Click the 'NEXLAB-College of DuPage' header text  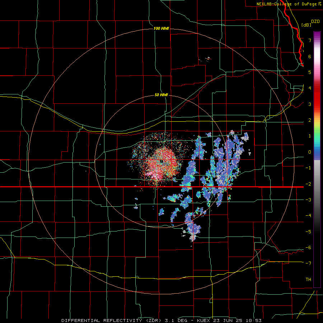(287, 4)
